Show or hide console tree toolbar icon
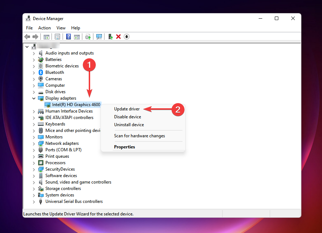322x233 pixels. 47,37
